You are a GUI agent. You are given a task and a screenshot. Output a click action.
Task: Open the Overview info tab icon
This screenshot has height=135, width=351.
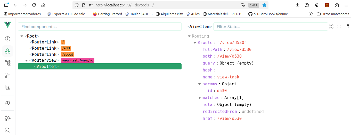(x=7, y=39)
